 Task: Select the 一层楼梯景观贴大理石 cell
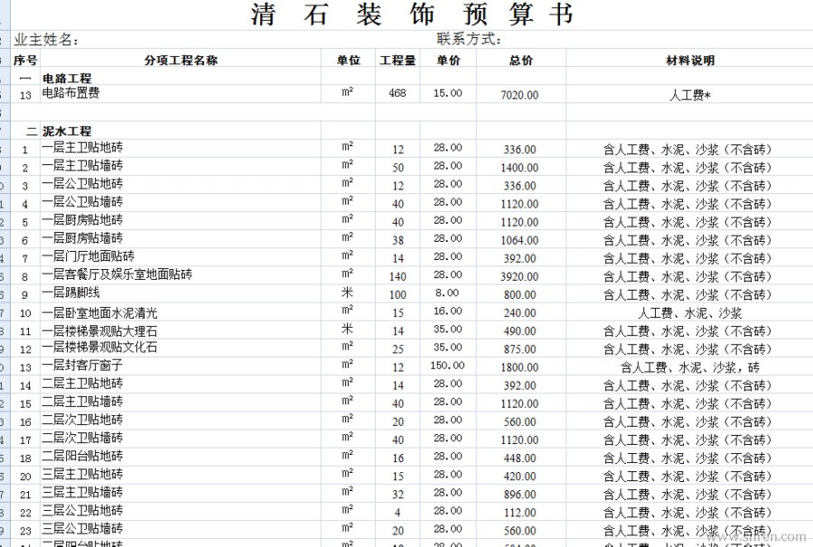(181, 330)
